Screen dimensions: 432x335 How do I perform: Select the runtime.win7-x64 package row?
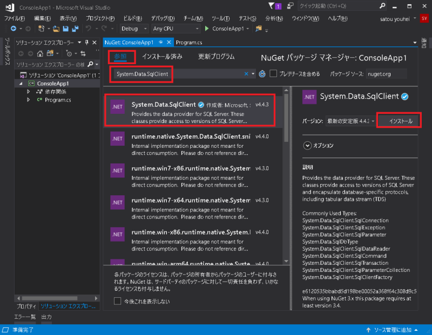pyautogui.click(x=193, y=208)
